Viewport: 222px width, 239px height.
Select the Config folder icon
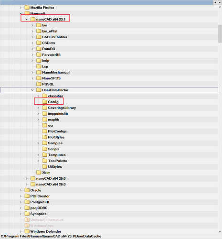pos(45,102)
